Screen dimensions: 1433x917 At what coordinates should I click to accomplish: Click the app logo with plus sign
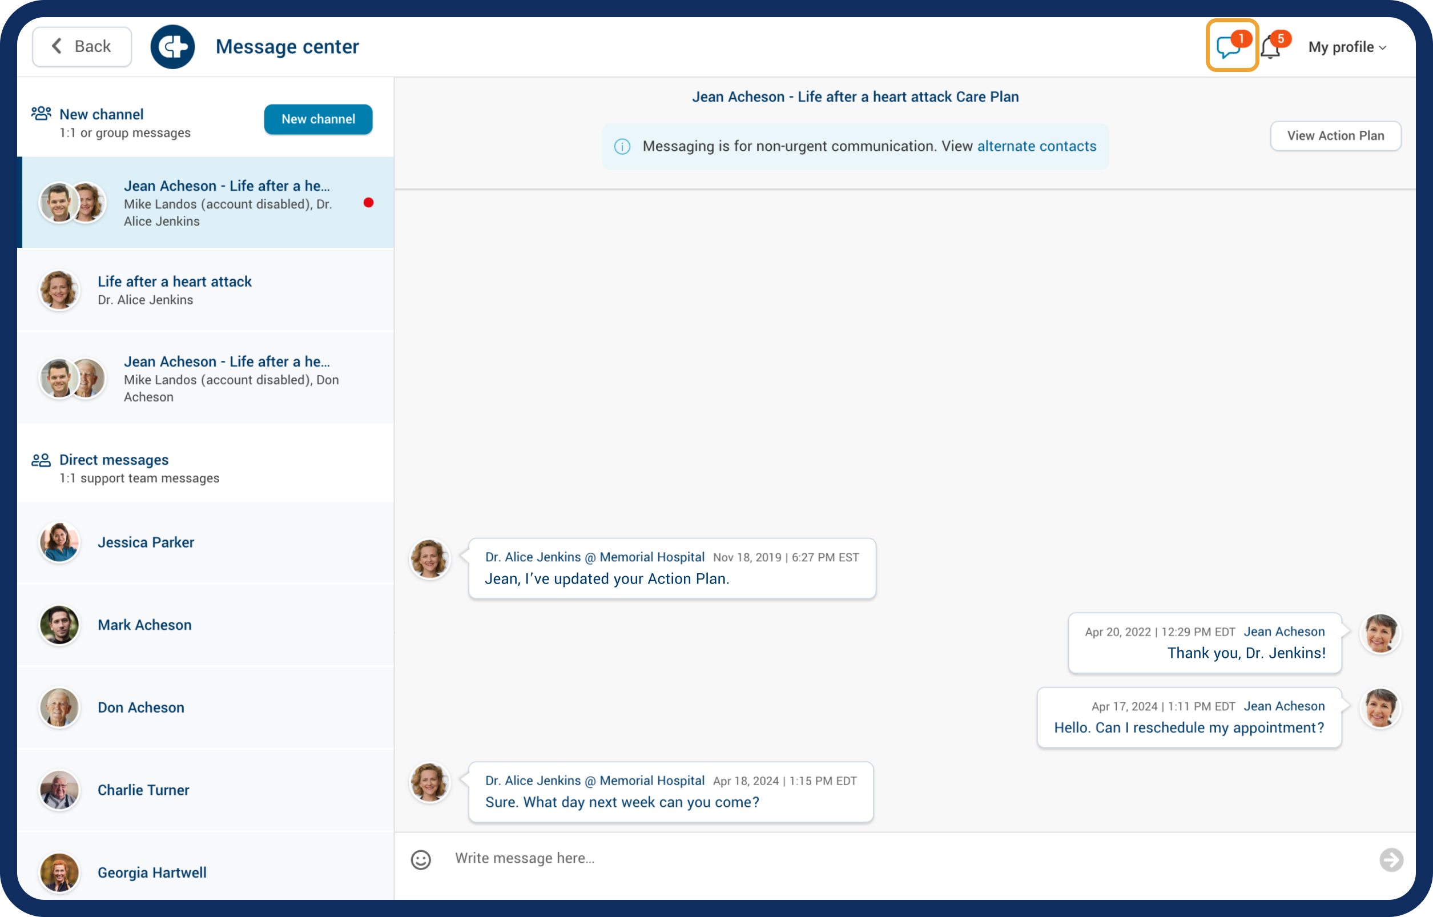click(x=172, y=46)
